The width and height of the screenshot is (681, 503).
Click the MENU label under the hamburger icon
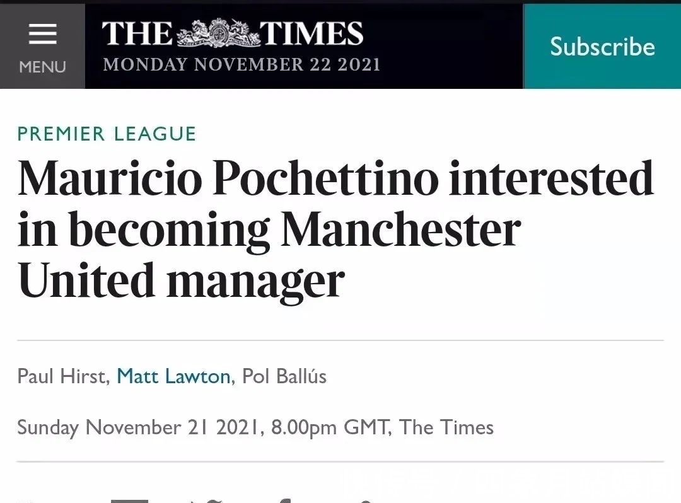pos(42,66)
